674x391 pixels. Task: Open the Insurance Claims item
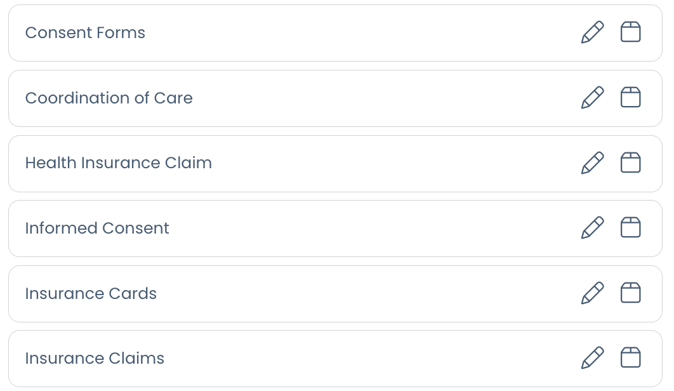click(x=95, y=359)
